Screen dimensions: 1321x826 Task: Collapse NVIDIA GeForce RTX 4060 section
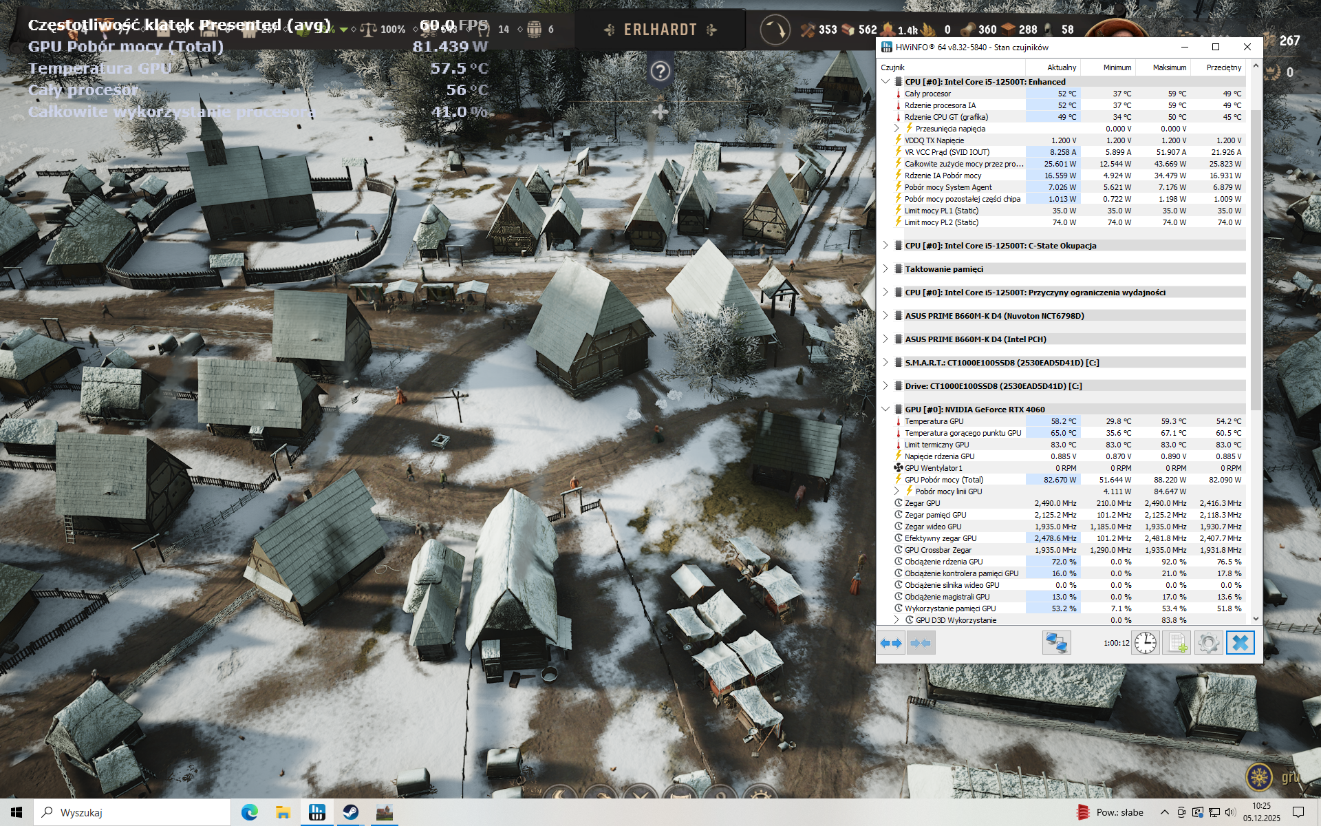click(885, 409)
